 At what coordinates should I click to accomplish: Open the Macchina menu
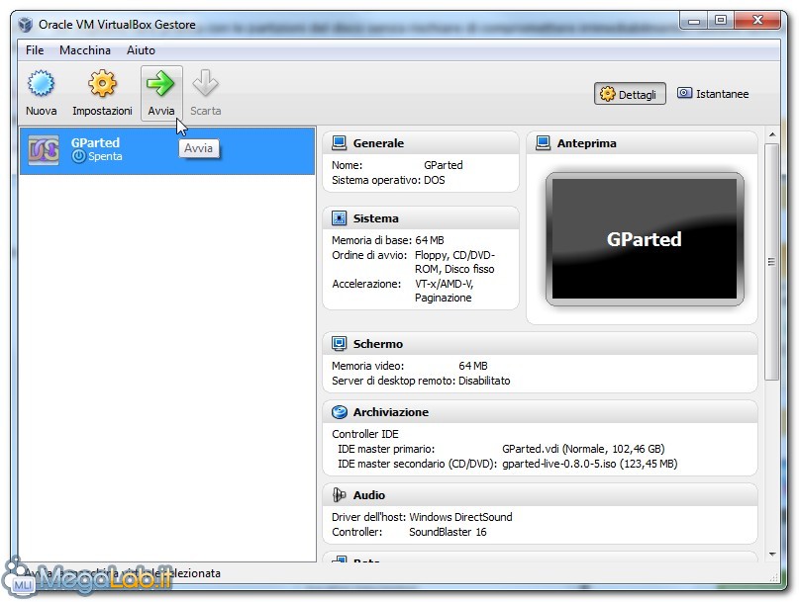tap(85, 50)
